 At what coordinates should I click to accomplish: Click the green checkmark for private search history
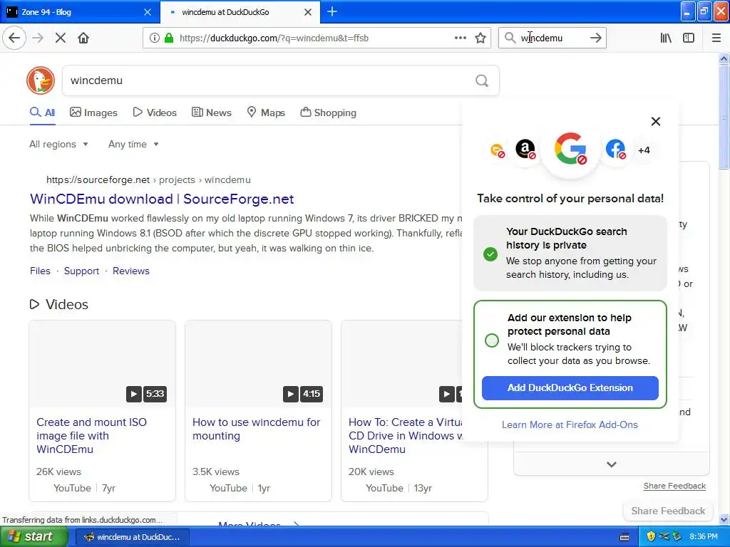coord(490,254)
